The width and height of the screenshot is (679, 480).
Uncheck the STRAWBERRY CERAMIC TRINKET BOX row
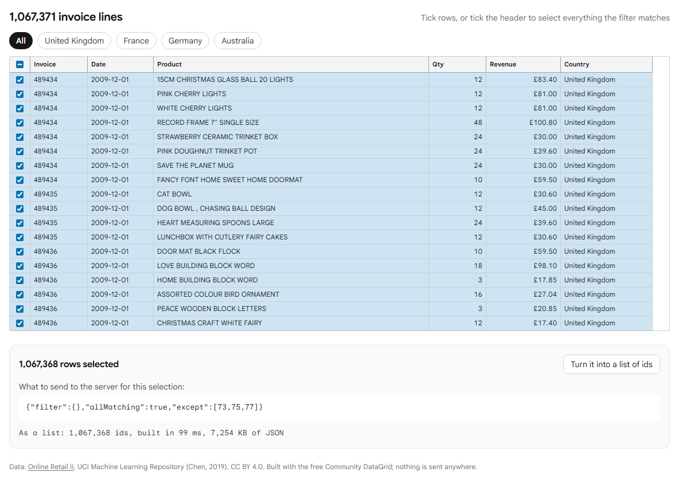(x=20, y=137)
